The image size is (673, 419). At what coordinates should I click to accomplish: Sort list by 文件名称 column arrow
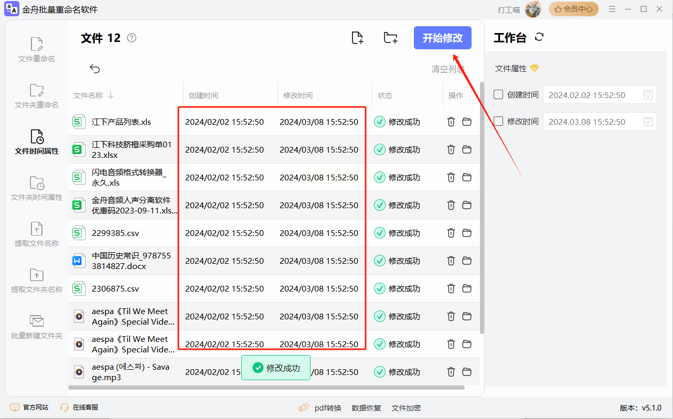(111, 95)
